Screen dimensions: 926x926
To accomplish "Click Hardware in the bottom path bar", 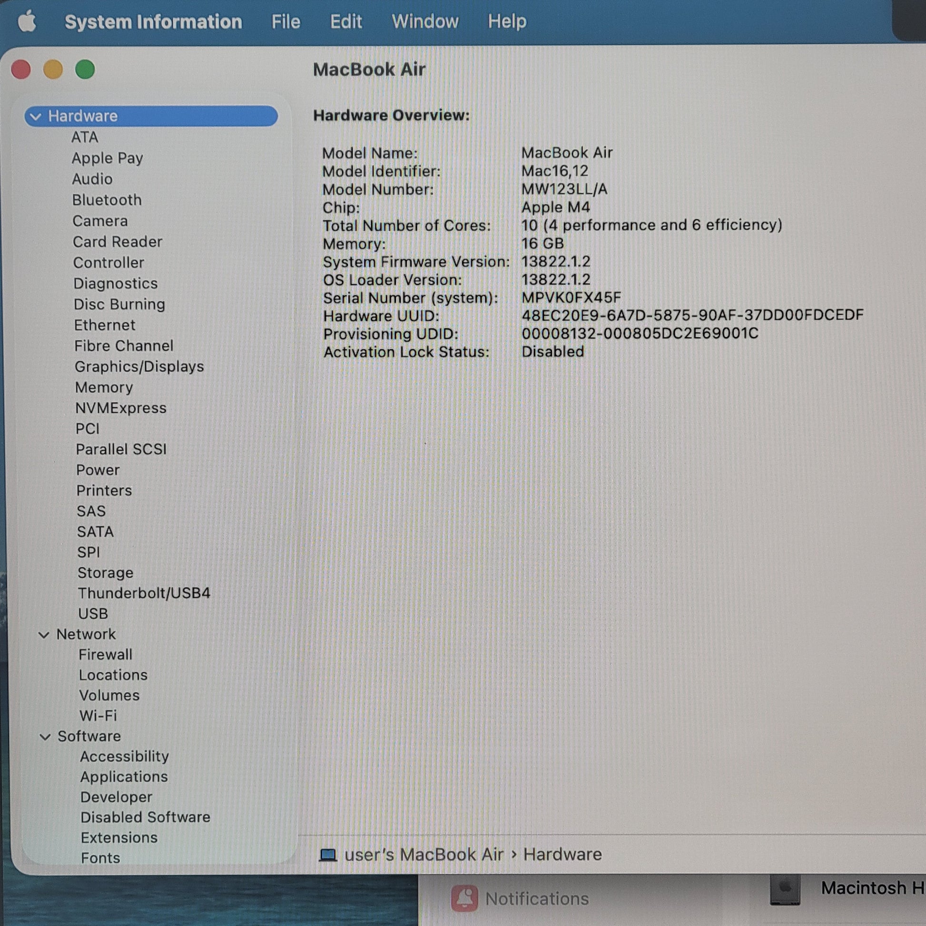I will [x=562, y=854].
